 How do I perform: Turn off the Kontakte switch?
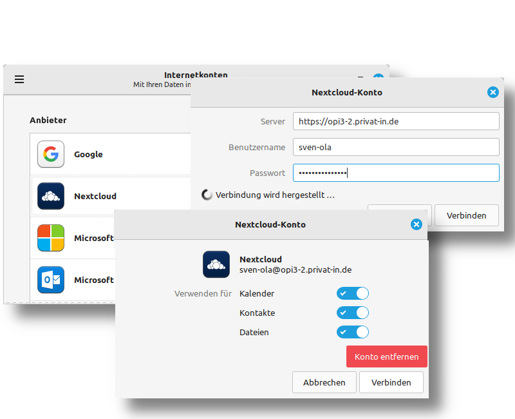pos(353,313)
